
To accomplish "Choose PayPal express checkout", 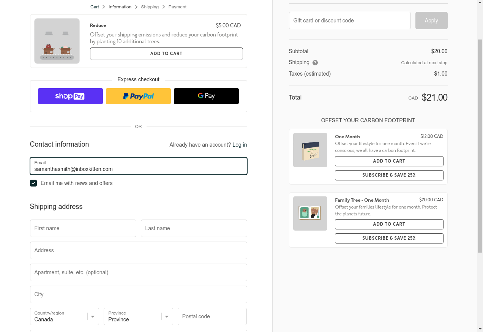I will pos(138,96).
